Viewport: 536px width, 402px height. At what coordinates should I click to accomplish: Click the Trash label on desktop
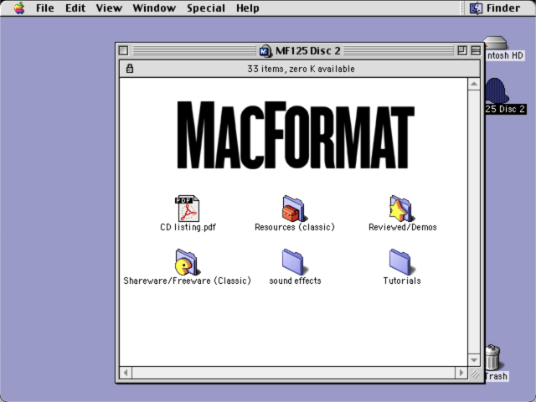[496, 376]
